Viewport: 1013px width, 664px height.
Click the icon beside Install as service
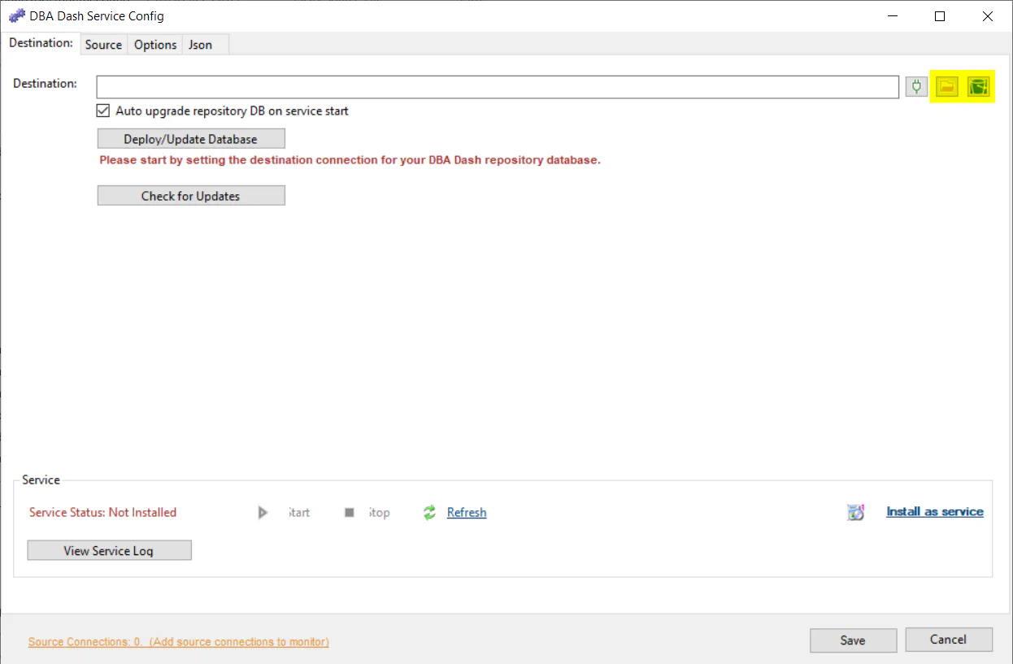(855, 512)
